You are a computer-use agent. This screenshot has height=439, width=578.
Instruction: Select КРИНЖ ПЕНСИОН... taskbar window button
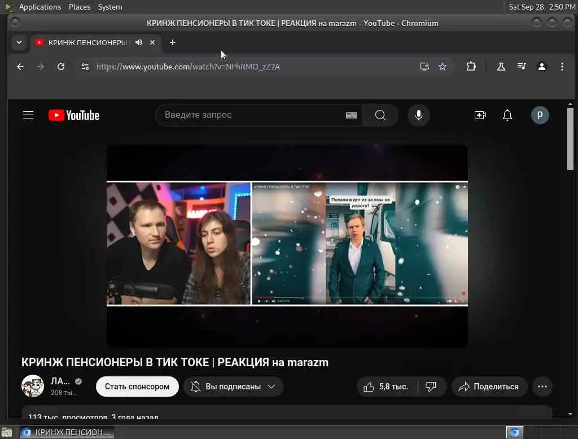click(x=67, y=432)
